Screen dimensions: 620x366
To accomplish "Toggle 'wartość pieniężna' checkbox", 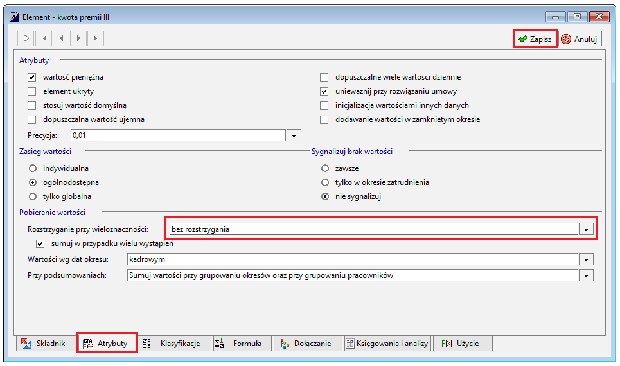I will click(32, 77).
